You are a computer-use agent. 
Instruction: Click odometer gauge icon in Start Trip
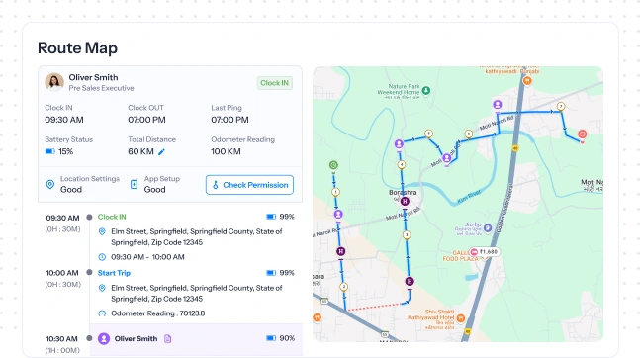[x=102, y=313]
